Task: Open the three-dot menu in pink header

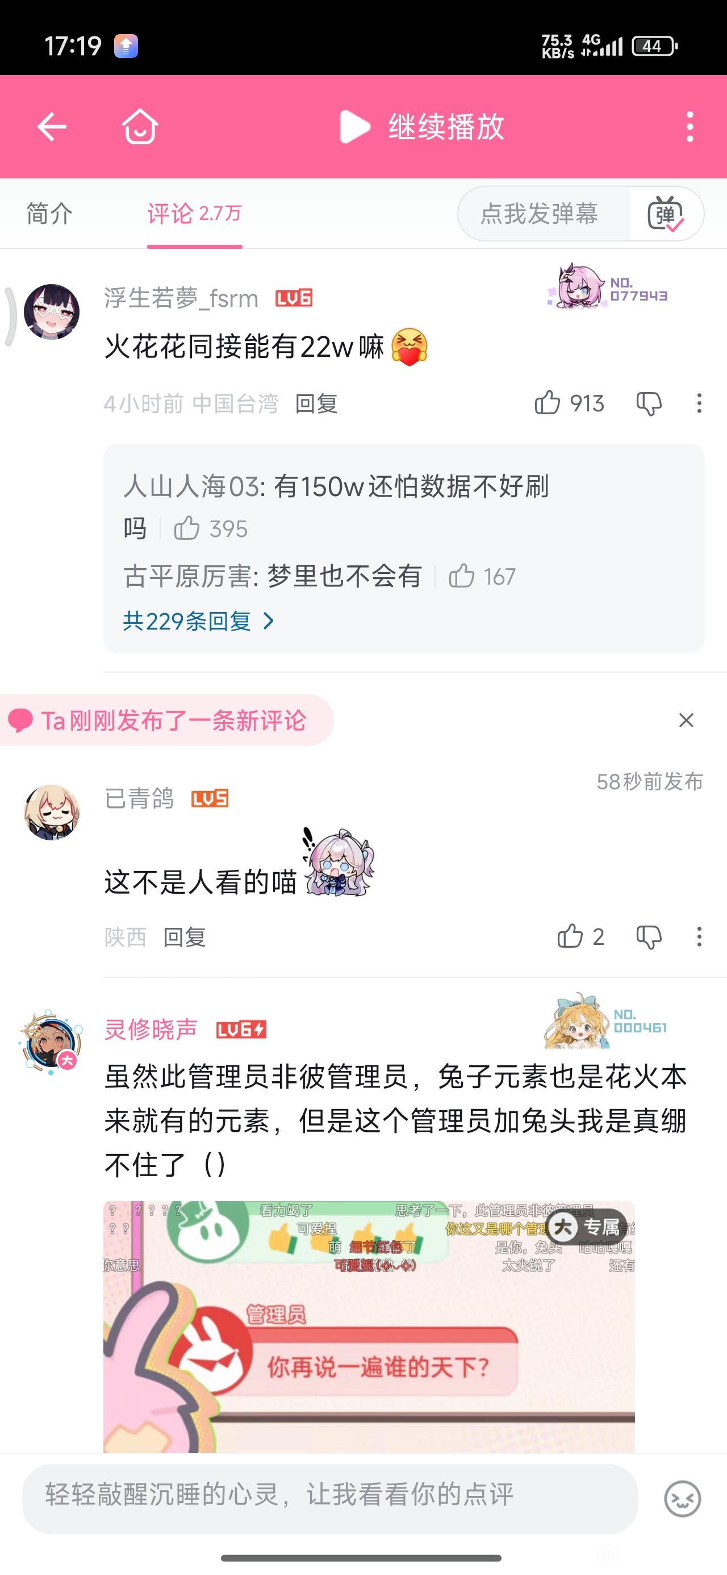Action: click(x=690, y=127)
